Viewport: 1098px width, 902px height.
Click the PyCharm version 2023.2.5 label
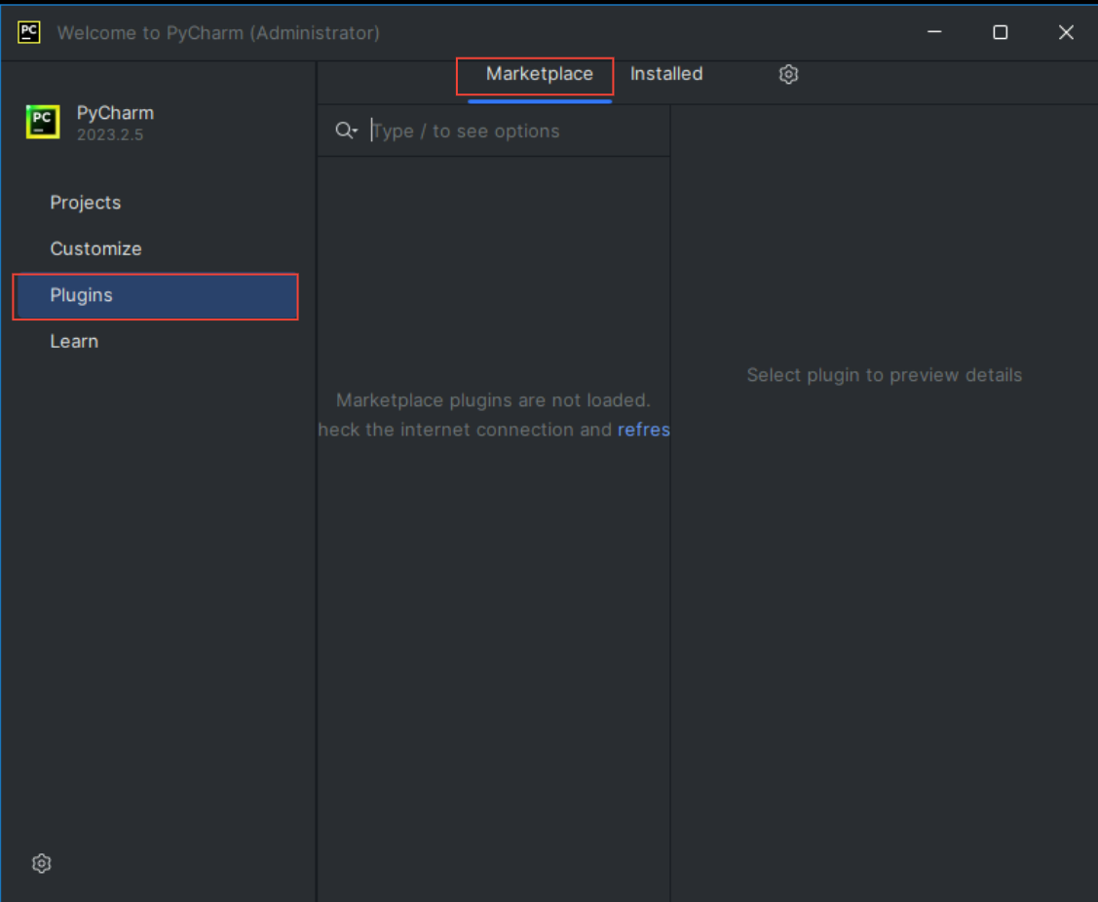point(110,134)
